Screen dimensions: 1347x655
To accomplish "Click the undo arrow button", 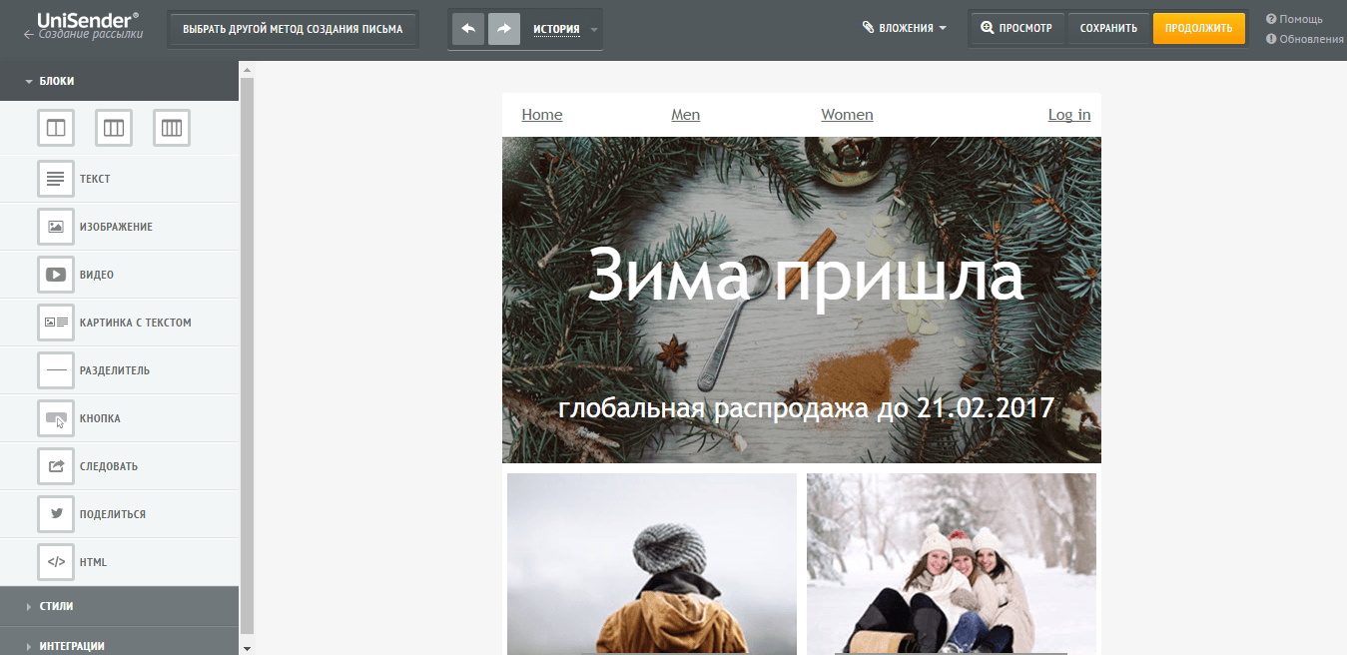I will point(468,29).
